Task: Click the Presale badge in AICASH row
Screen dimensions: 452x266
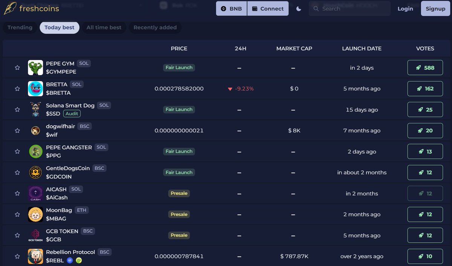Action: [179, 193]
